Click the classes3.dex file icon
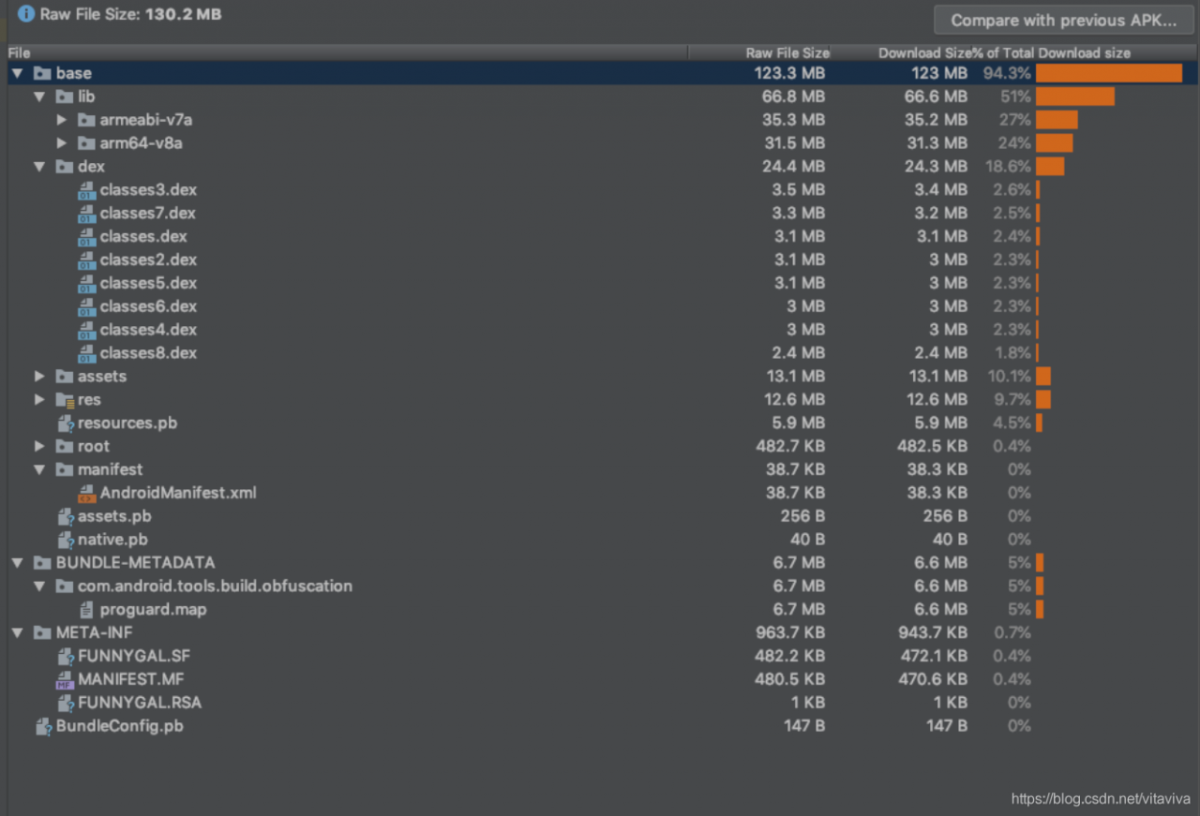The image size is (1200, 816). 86,190
